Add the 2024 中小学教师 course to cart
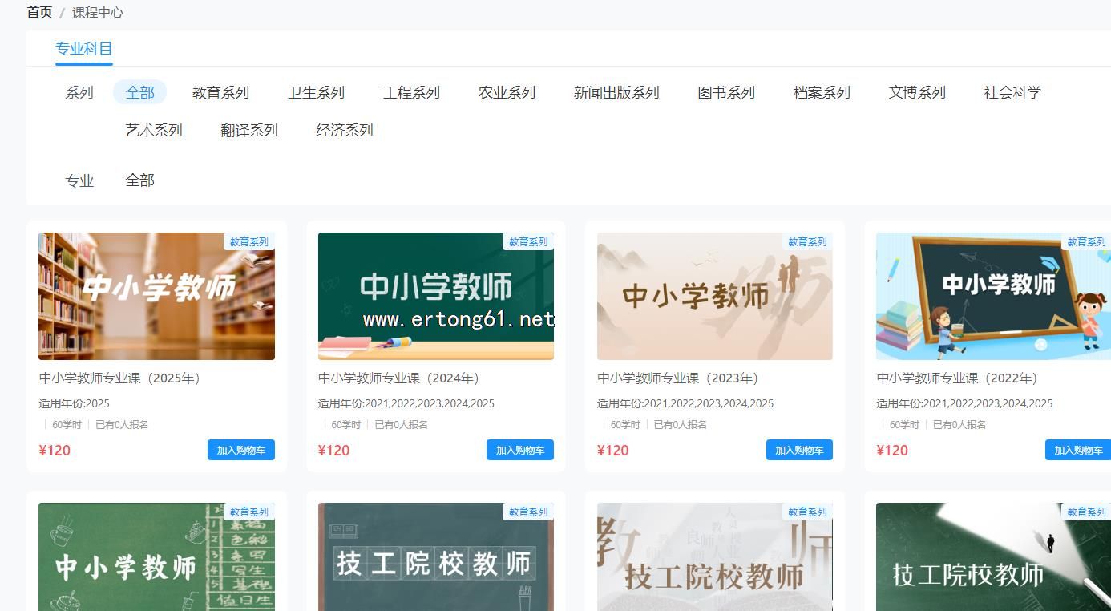The image size is (1111, 611). pos(519,450)
